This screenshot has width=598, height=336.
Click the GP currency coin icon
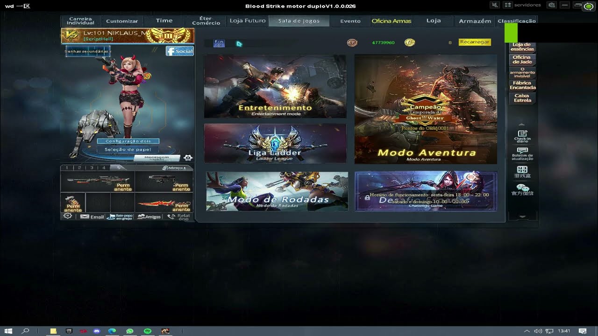point(352,42)
